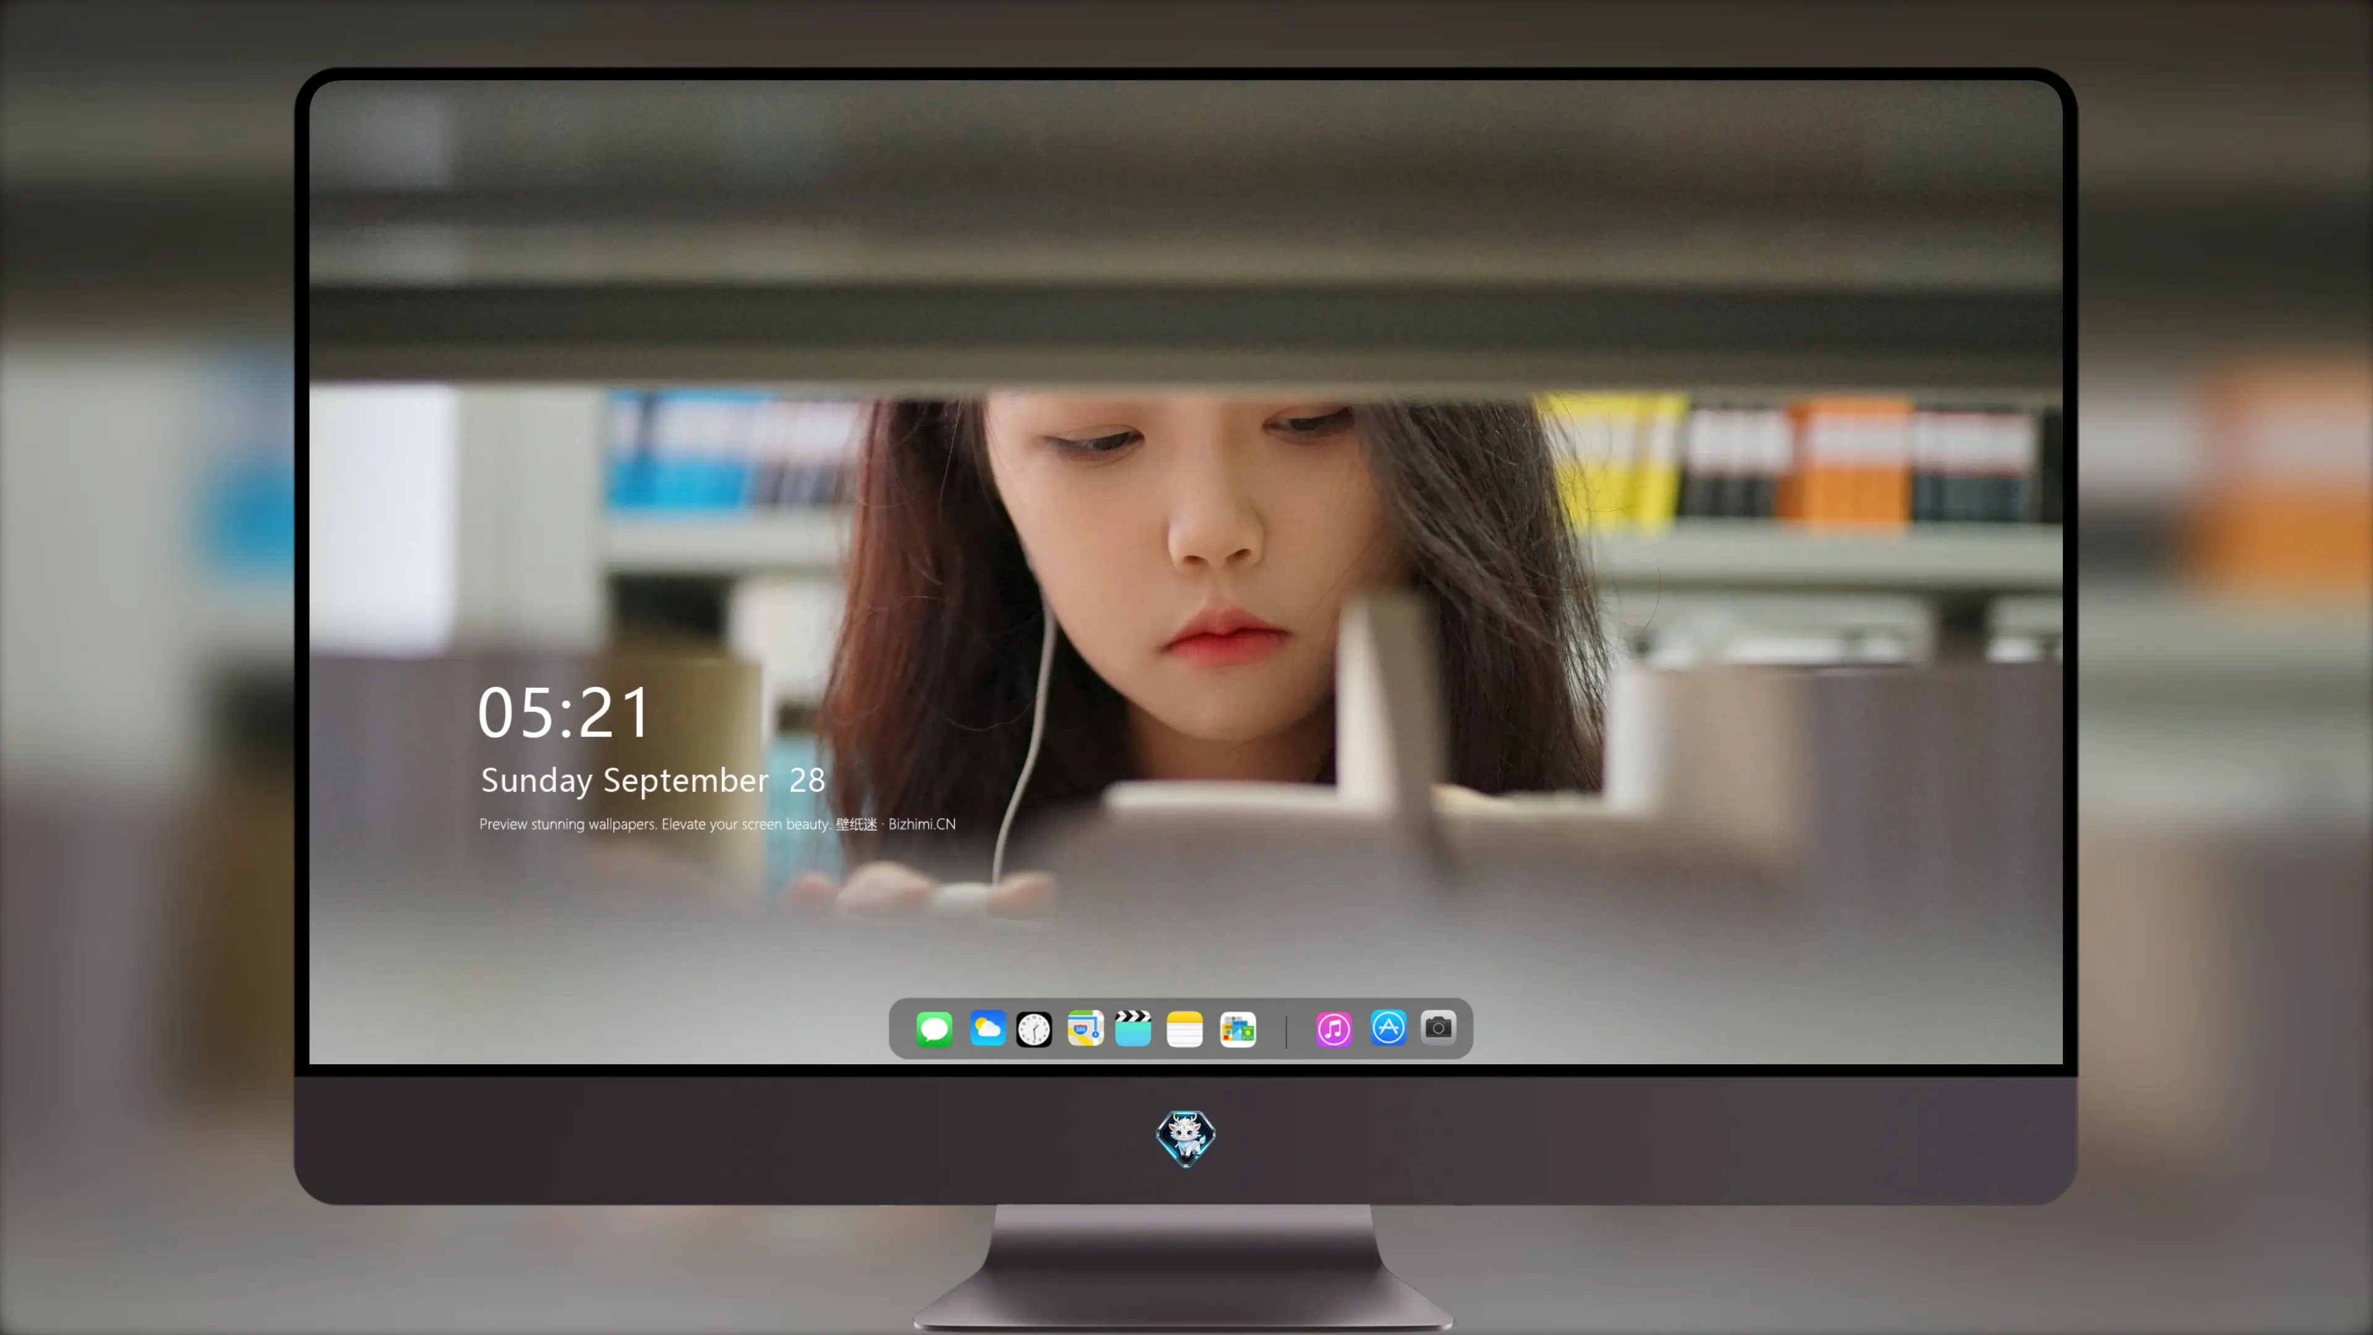The width and height of the screenshot is (2373, 1335).
Task: Launch the Maps app from dock
Action: point(1085,1028)
